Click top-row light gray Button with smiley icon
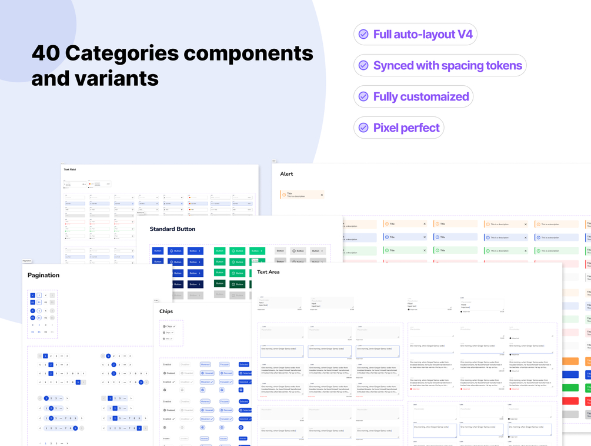Screen dimensions: 591x446 pos(298,251)
